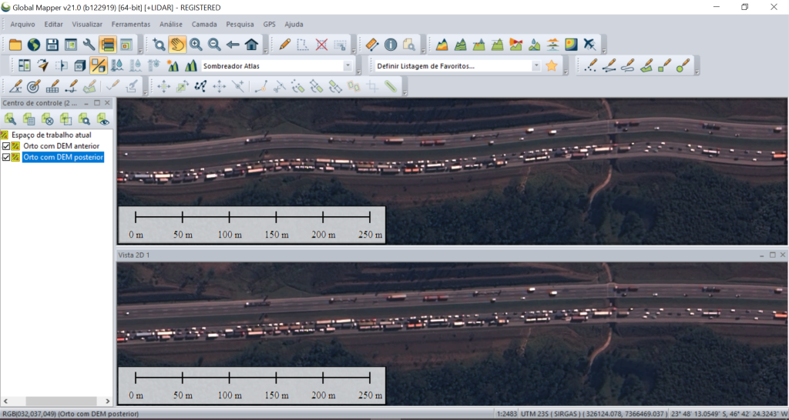Select the Zoom In magnifier tool
The image size is (789, 420).
[x=196, y=45]
